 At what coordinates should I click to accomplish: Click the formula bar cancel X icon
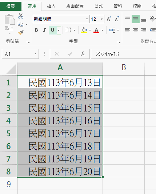(x=57, y=54)
